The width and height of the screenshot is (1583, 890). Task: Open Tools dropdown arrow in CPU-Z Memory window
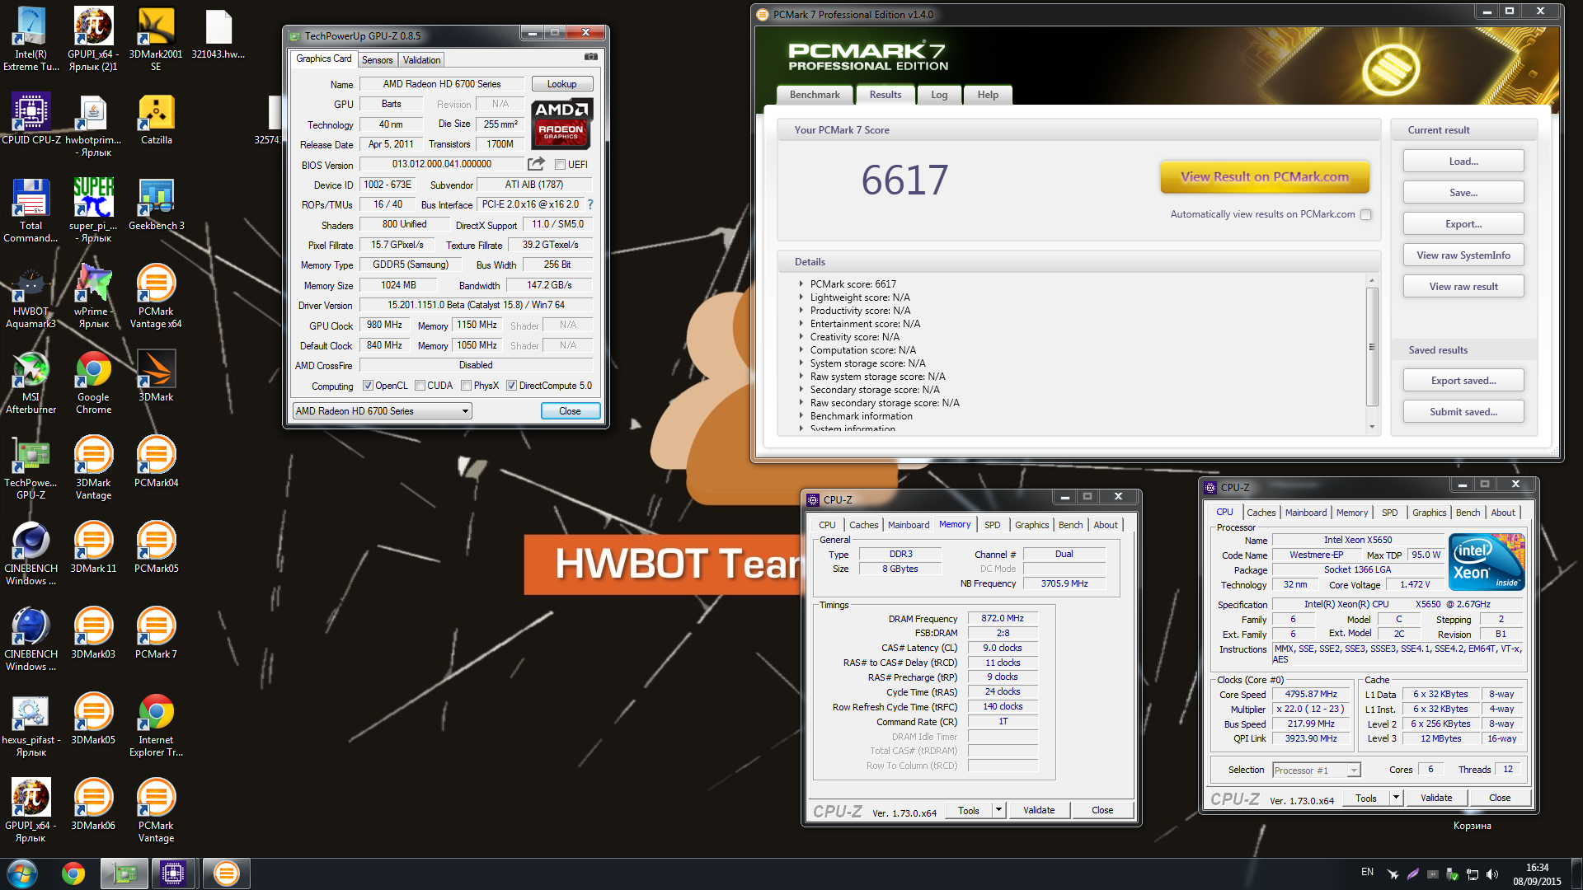click(x=998, y=810)
